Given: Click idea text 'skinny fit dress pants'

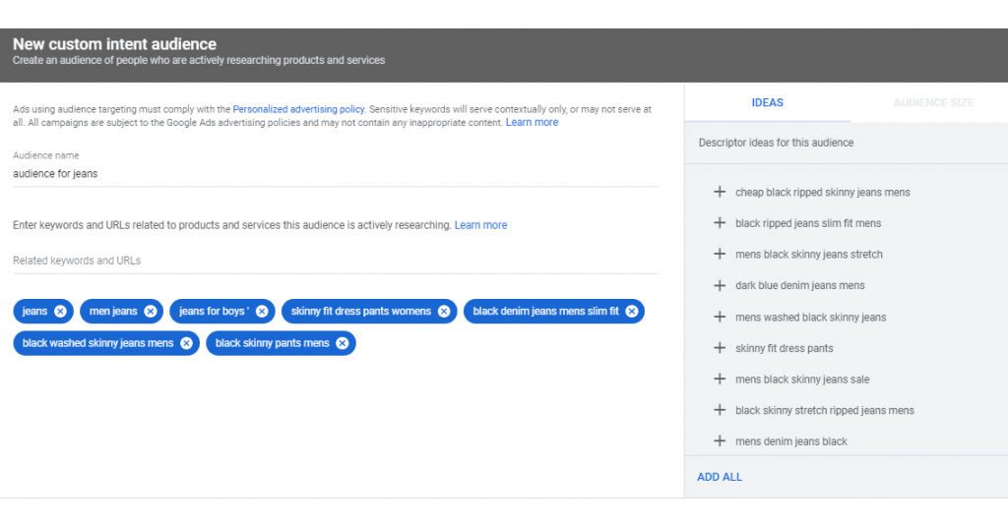Looking at the screenshot, I should [x=785, y=348].
